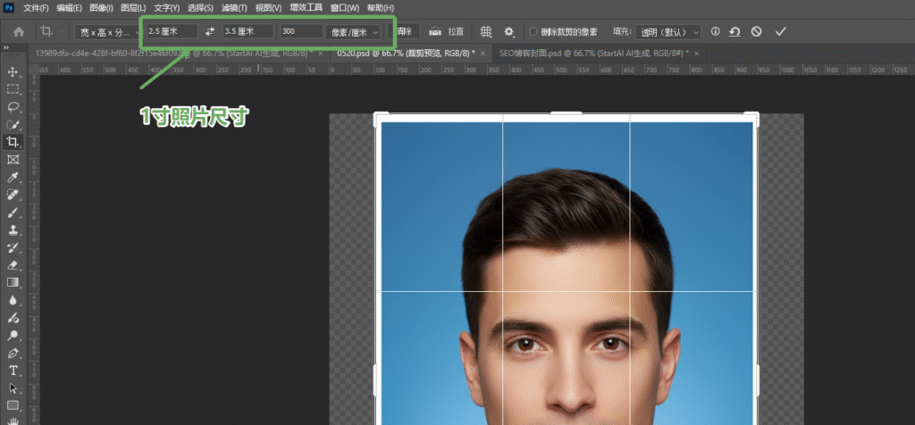The height and width of the screenshot is (425, 915).
Task: Open additional crop settings gear
Action: (508, 31)
